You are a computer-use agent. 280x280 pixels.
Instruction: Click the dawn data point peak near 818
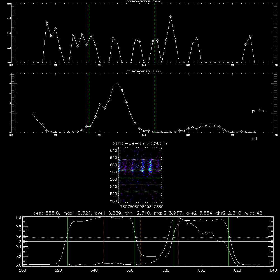pos(46,22)
